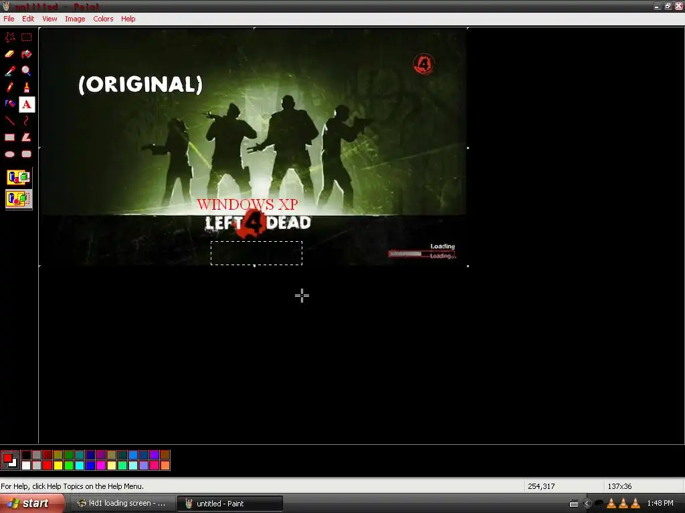Enable transparent background drawing option
The width and height of the screenshot is (685, 513).
[x=18, y=199]
